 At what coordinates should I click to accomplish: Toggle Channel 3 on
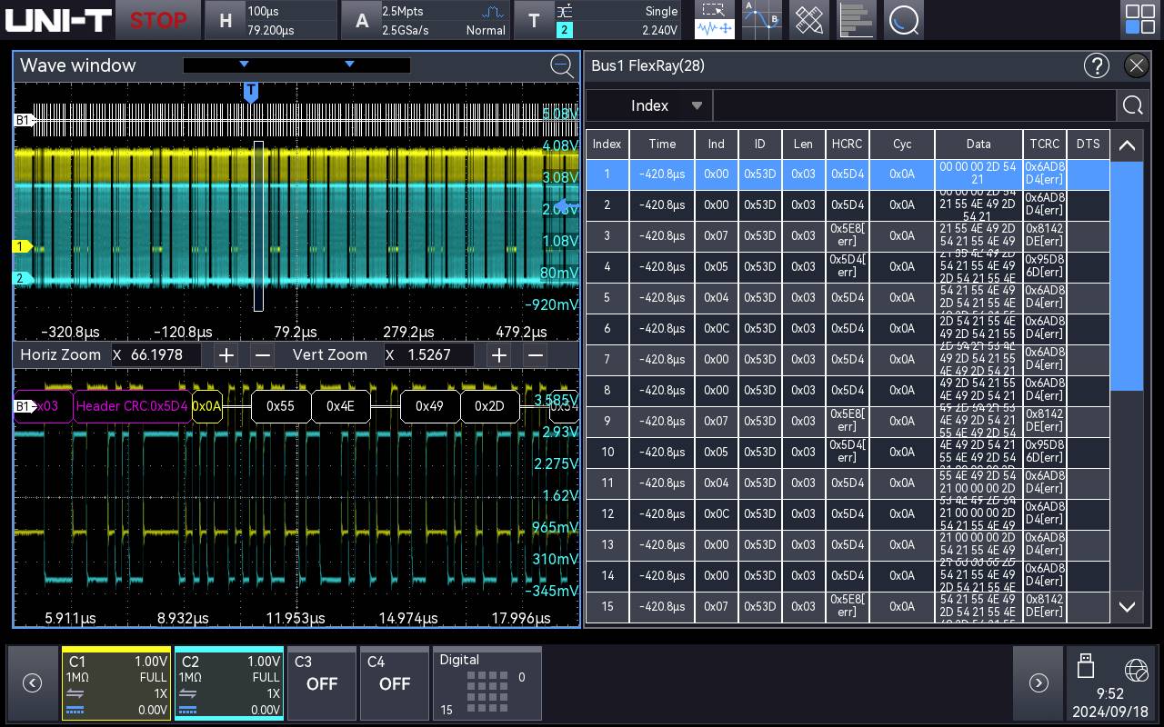[x=322, y=683]
